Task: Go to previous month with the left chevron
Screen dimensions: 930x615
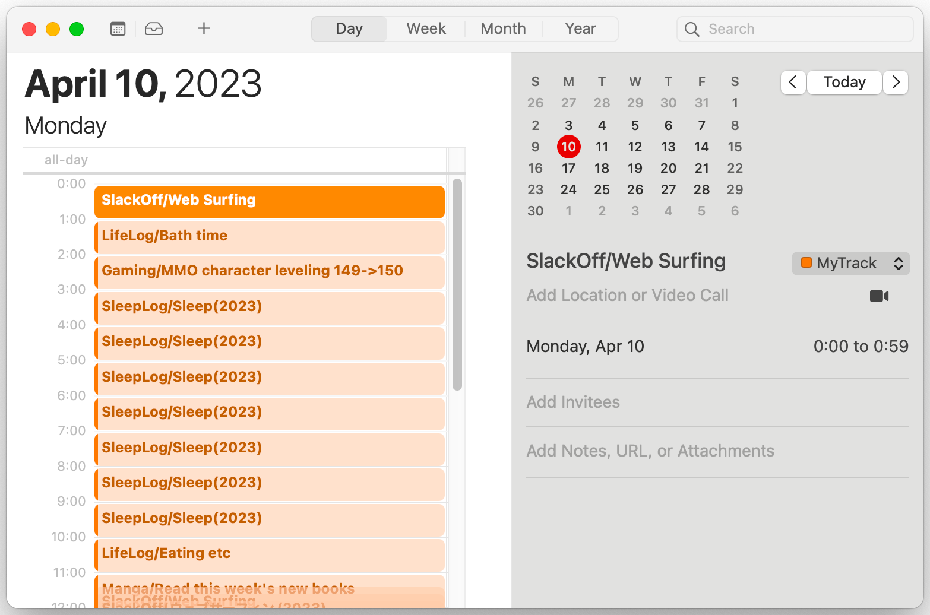Action: click(x=793, y=83)
